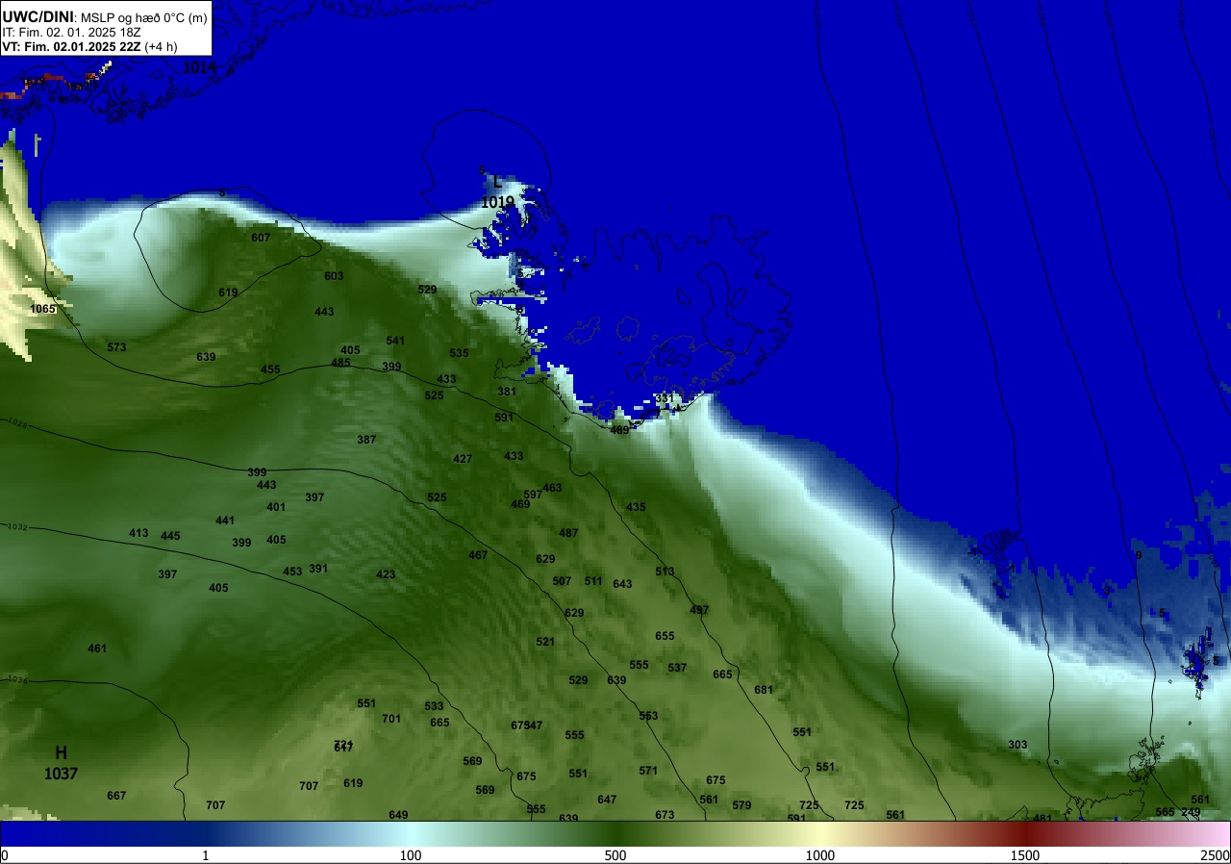1231x864 pixels.
Task: Click the 597 height value
Action: (533, 495)
